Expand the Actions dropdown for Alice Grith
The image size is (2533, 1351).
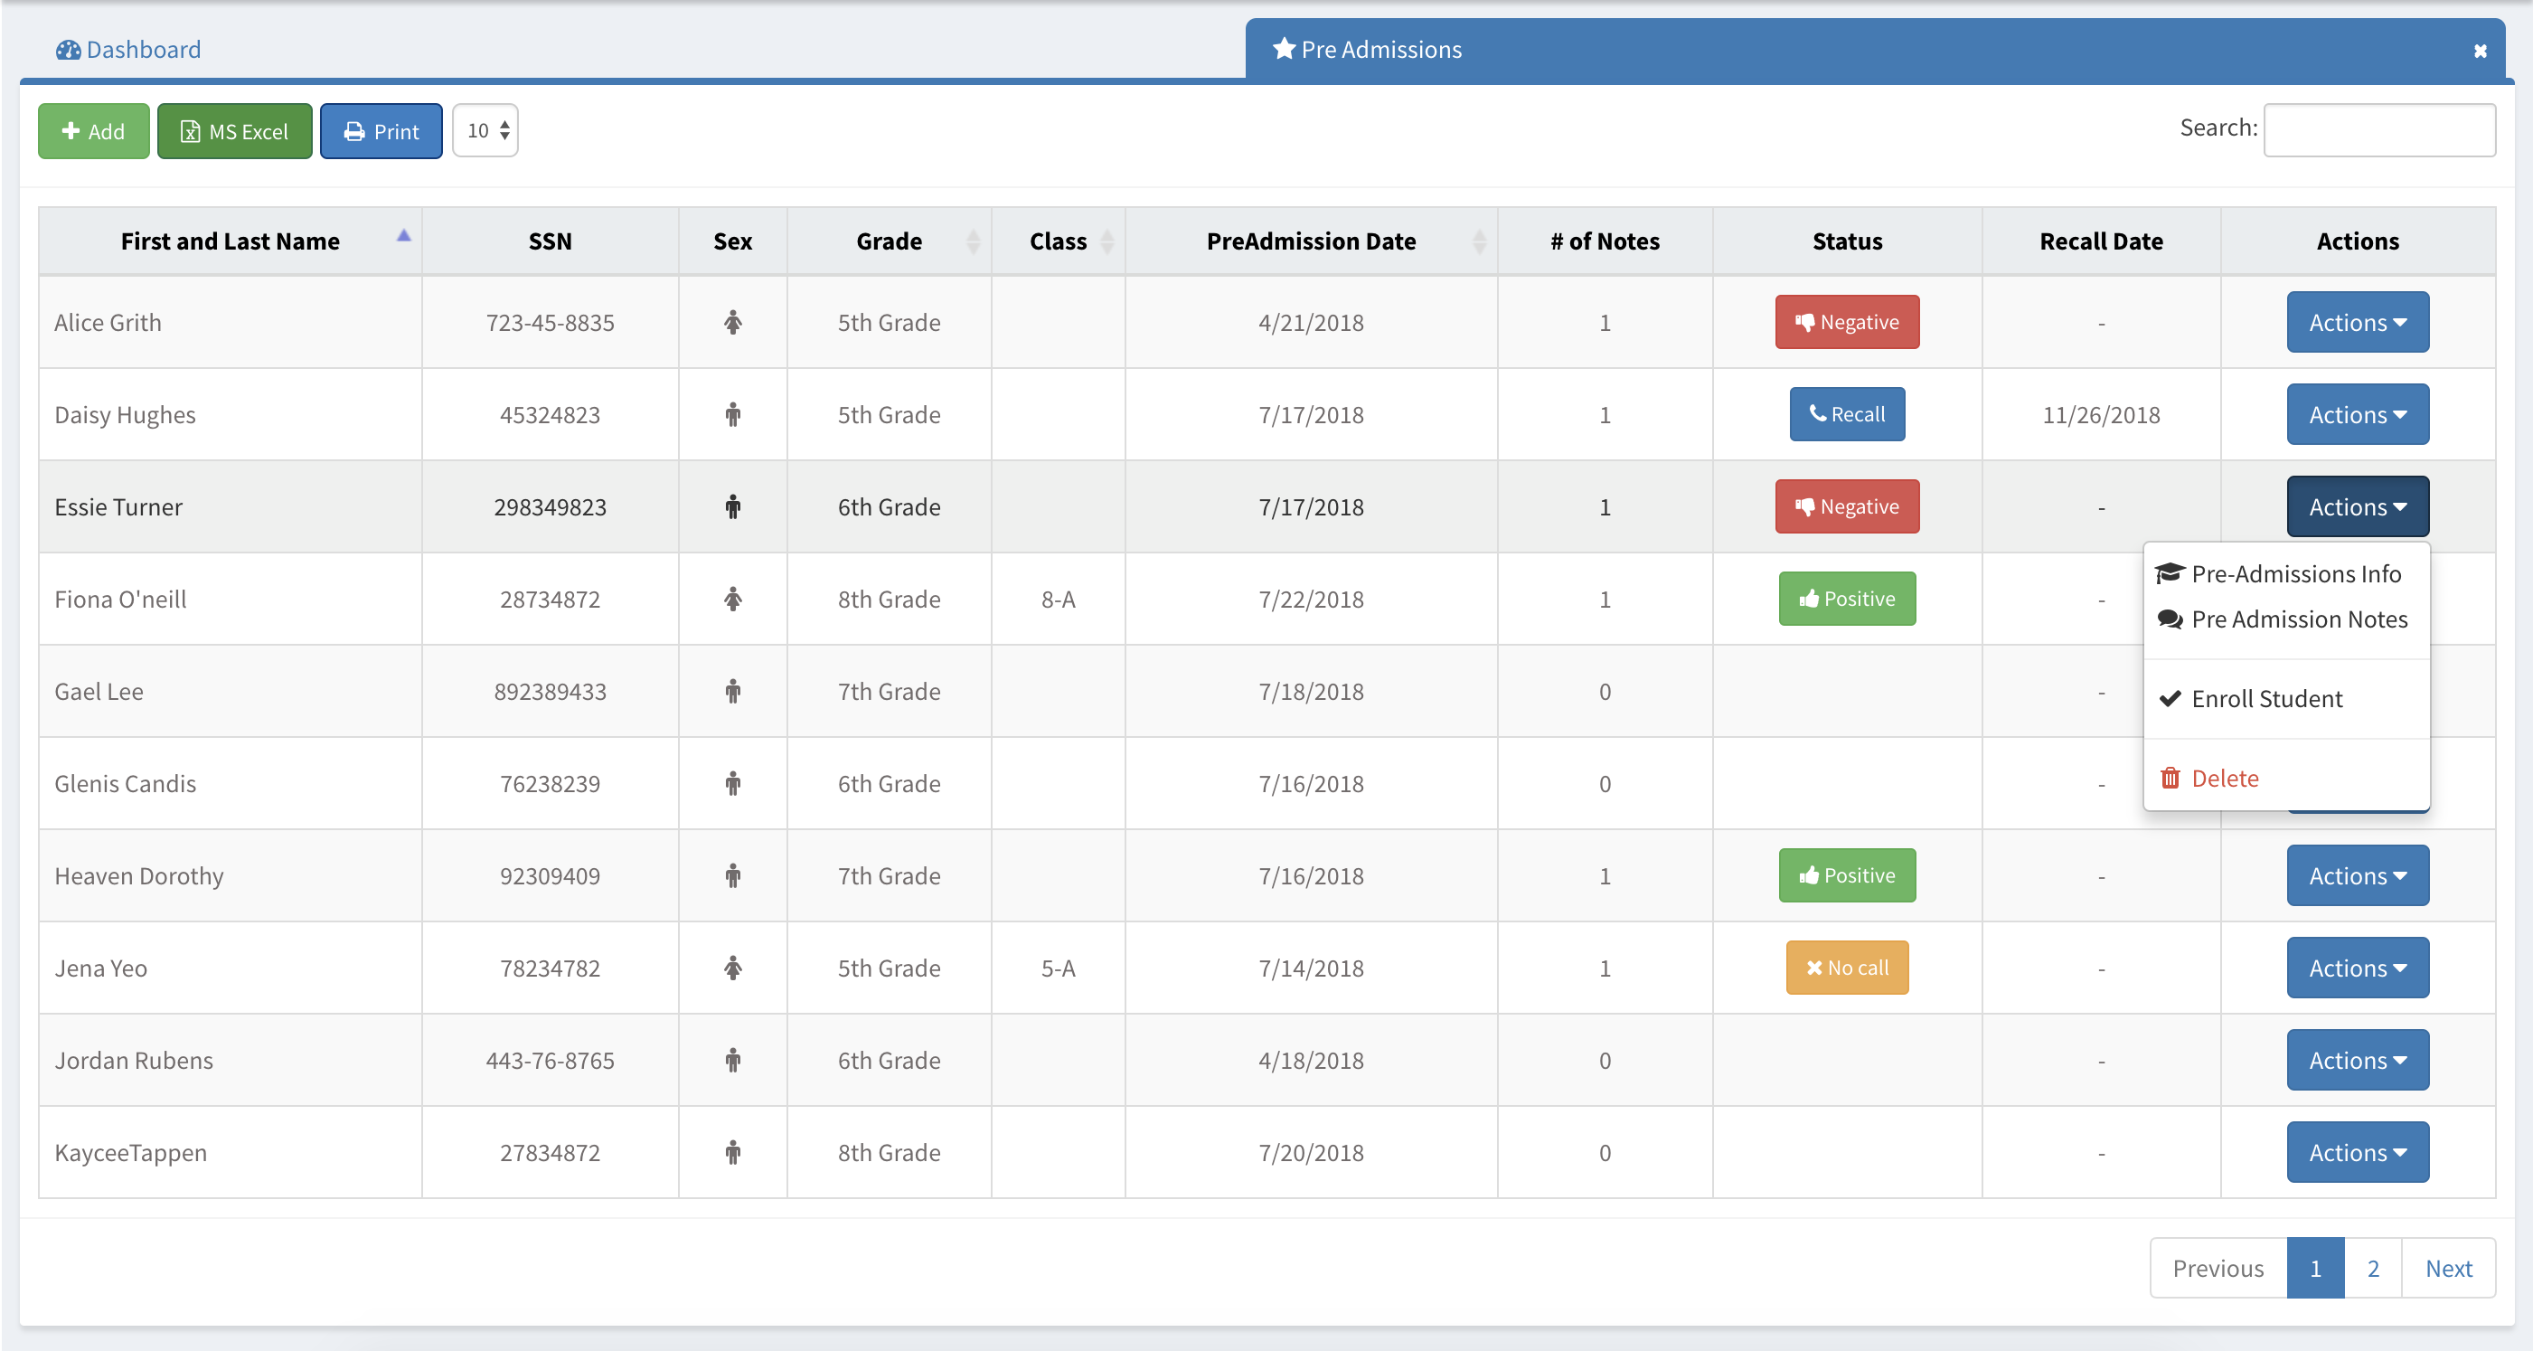pyautogui.click(x=2357, y=323)
